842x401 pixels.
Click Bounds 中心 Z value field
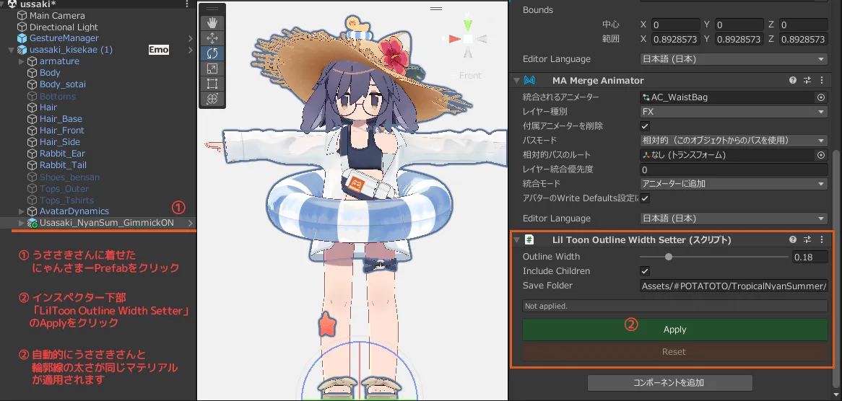tap(803, 25)
